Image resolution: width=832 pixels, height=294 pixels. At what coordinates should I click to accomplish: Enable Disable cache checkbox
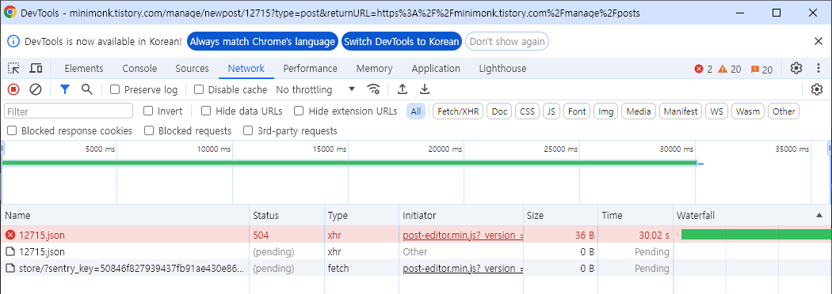tap(198, 89)
